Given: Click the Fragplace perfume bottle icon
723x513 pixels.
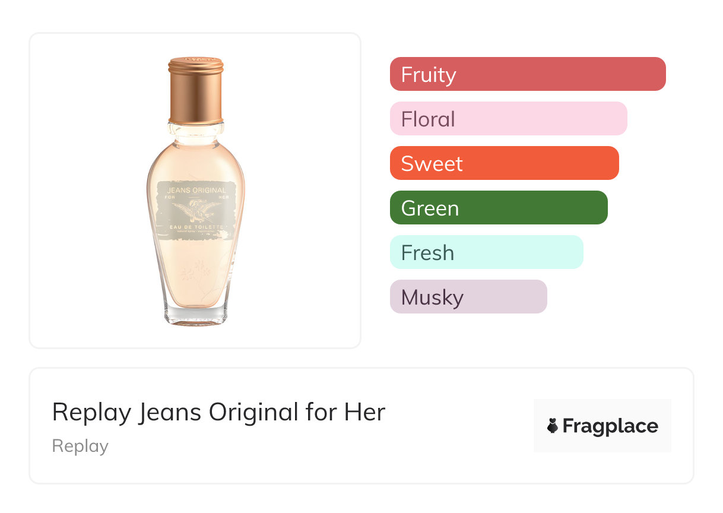Looking at the screenshot, I should pos(553,426).
